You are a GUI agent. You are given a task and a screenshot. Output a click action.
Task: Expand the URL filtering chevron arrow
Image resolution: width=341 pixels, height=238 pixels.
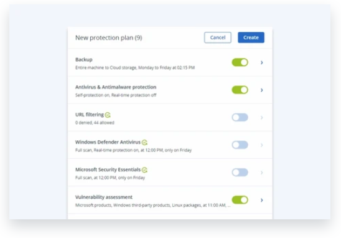(x=262, y=118)
